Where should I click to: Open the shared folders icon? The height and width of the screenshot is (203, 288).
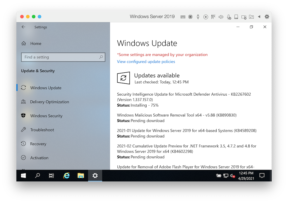point(251,17)
